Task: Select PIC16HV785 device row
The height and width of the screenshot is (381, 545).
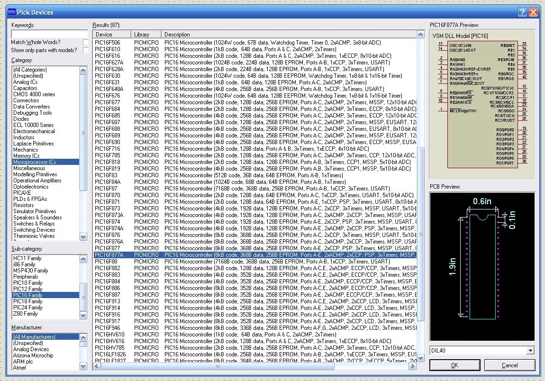Action: (x=255, y=348)
